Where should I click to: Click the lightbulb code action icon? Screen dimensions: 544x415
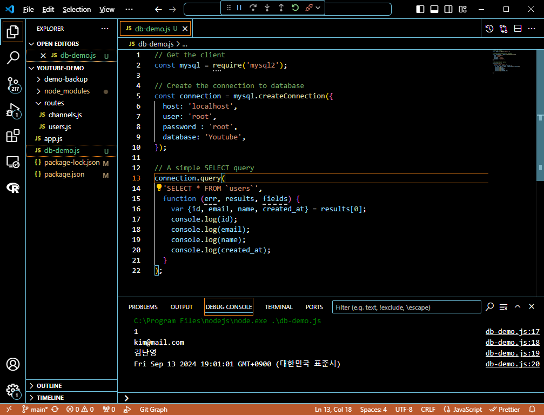pos(159,188)
